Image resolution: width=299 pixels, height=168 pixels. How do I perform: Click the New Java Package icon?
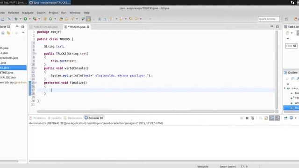click(45, 19)
